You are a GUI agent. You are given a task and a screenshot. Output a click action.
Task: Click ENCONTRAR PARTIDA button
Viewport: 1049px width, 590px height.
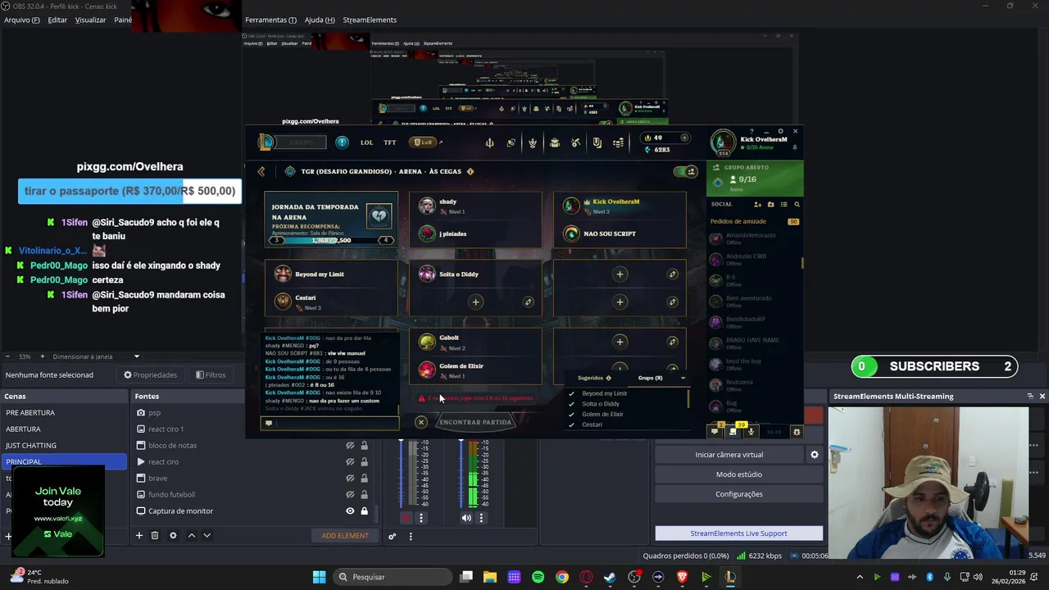475,422
